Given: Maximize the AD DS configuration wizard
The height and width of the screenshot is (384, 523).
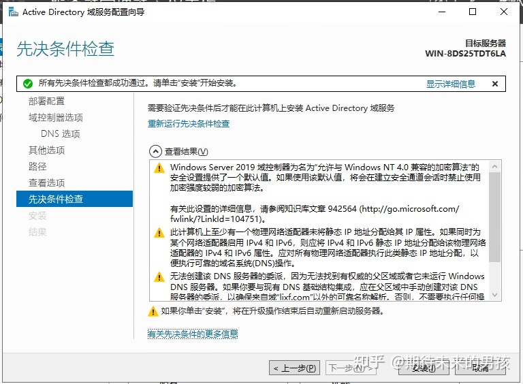Looking at the screenshot, I should [x=473, y=12].
